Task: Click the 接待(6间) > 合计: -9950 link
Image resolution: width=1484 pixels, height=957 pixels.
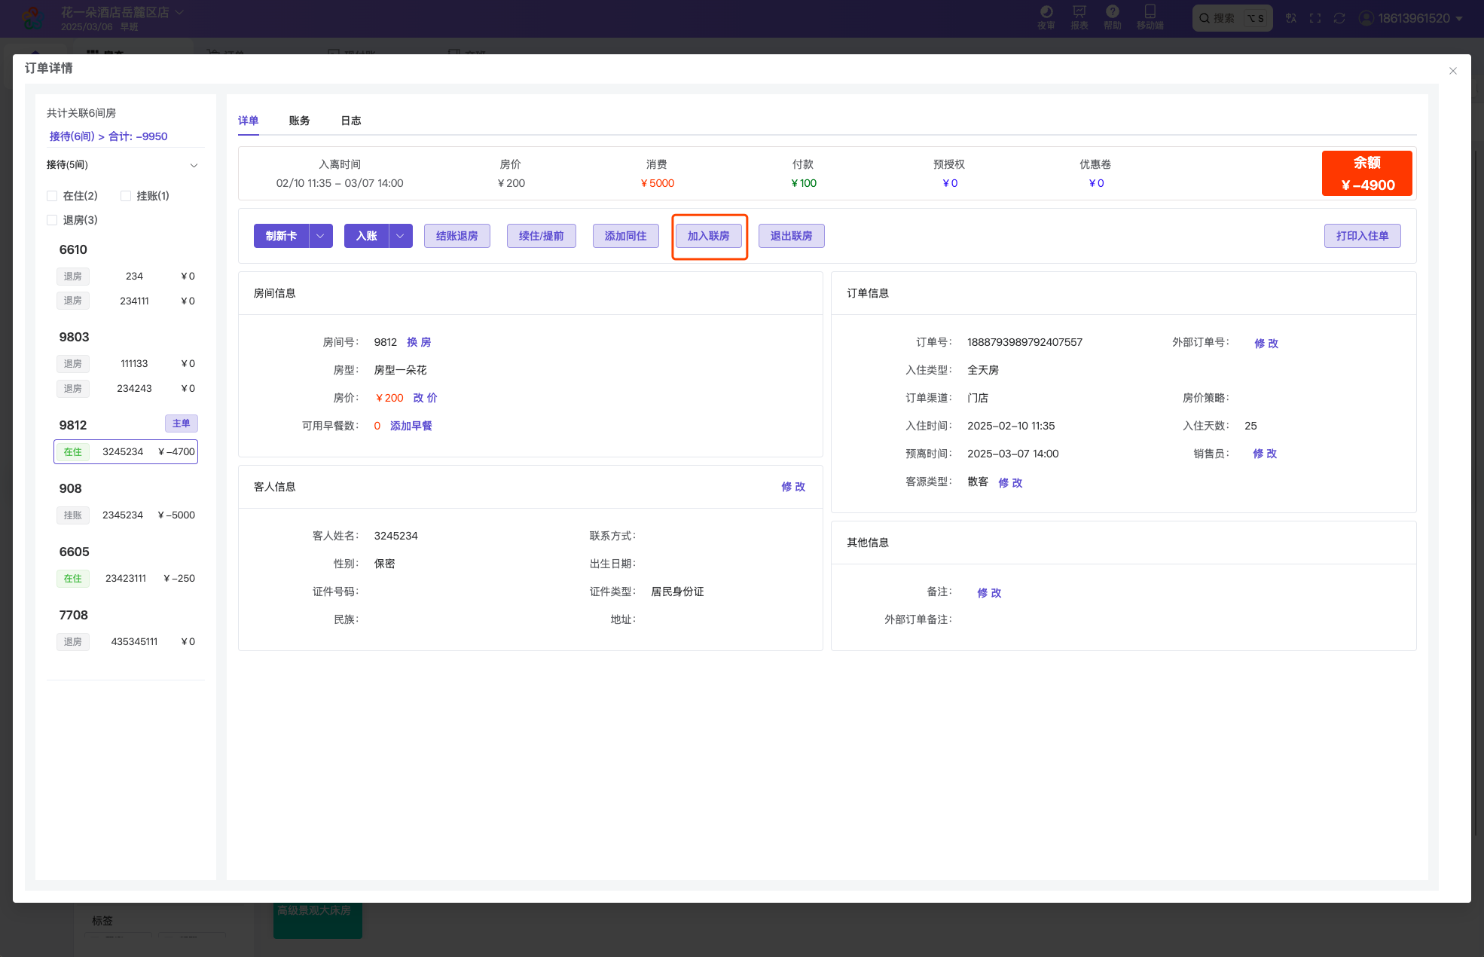Action: [108, 136]
